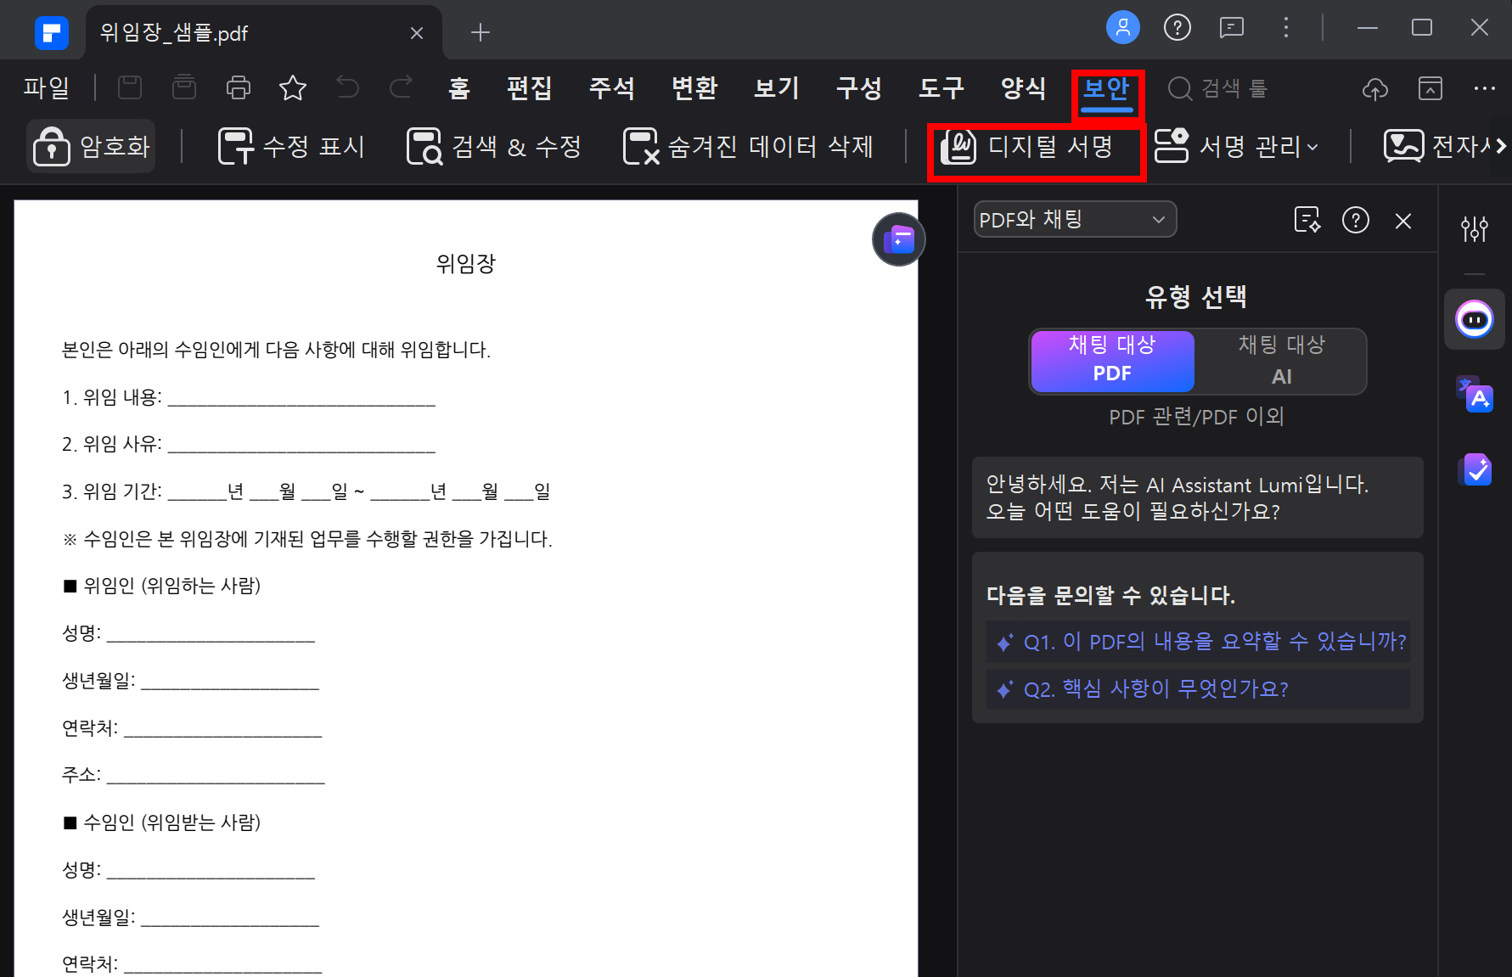Toggle the AI Lumi chat sidebar panel
This screenshot has width=1512, height=977.
1475,320
